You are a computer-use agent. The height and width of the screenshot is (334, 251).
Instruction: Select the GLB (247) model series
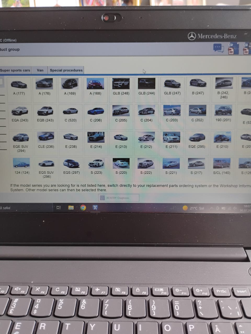(x=172, y=89)
